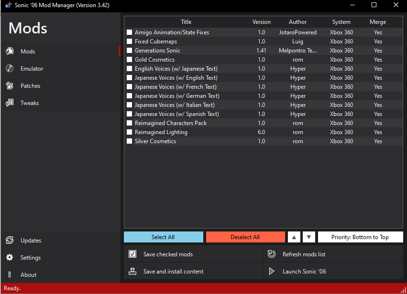Open the Updates page
The height and width of the screenshot is (294, 407).
(x=60, y=240)
